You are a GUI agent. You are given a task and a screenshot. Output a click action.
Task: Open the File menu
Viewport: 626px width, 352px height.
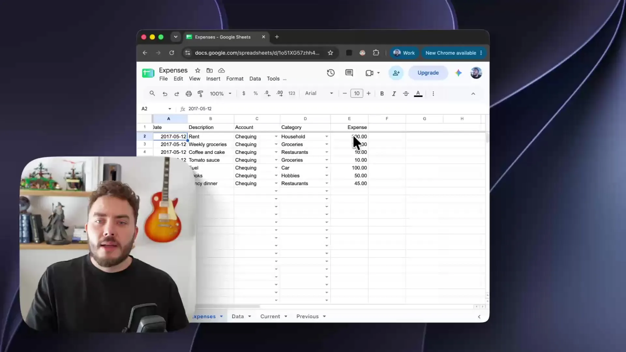point(163,79)
